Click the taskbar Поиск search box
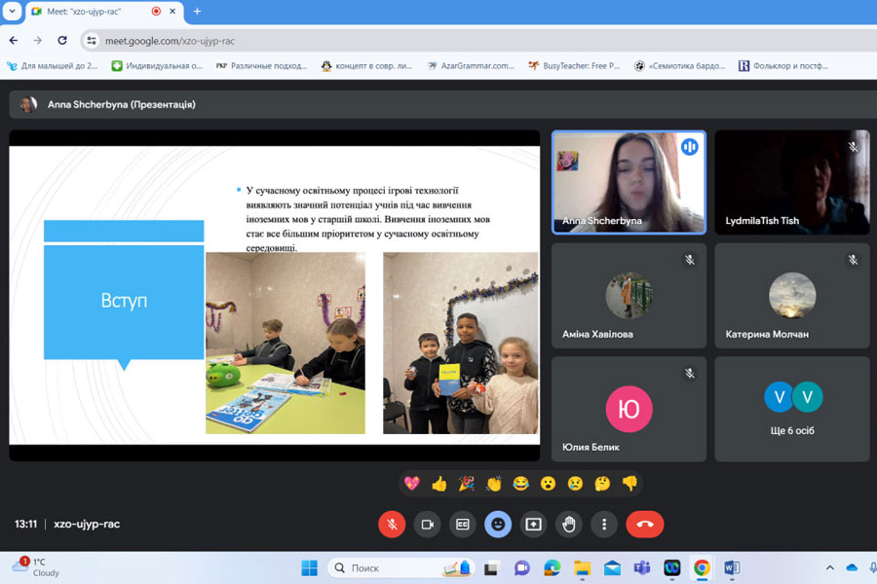877x584 pixels. [400, 567]
